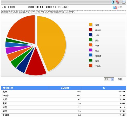Open the 比較 compare link

tap(119, 7)
